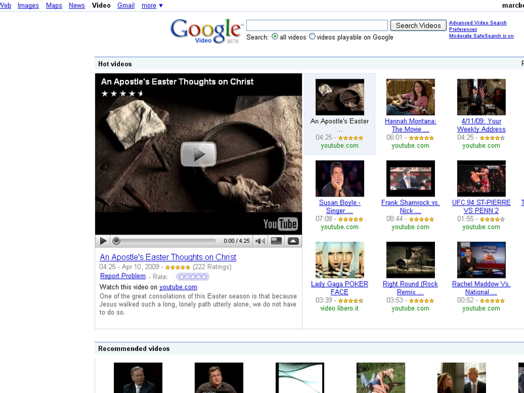Click the 'Right Round (Rock Remix ...' title link
Screen dimensions: 524x393
tap(411, 288)
